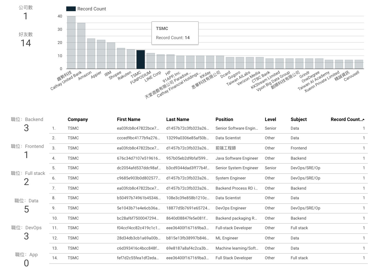The image size is (376, 274).
Task: Select the highlighted TSMC bar in chart
Action: click(x=141, y=59)
